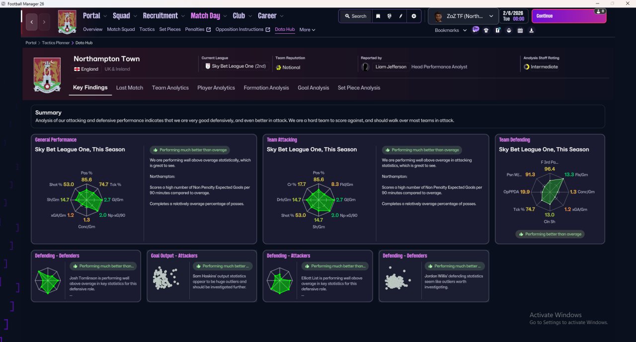Viewport: 636px width, 342px height.
Task: Open the Elliott List Defending - Attackers card
Action: pos(318,276)
